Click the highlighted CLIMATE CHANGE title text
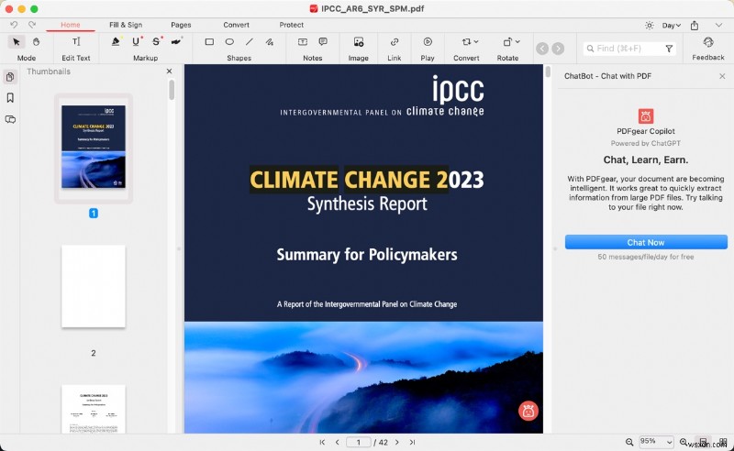The height and width of the screenshot is (451, 734). [x=349, y=179]
